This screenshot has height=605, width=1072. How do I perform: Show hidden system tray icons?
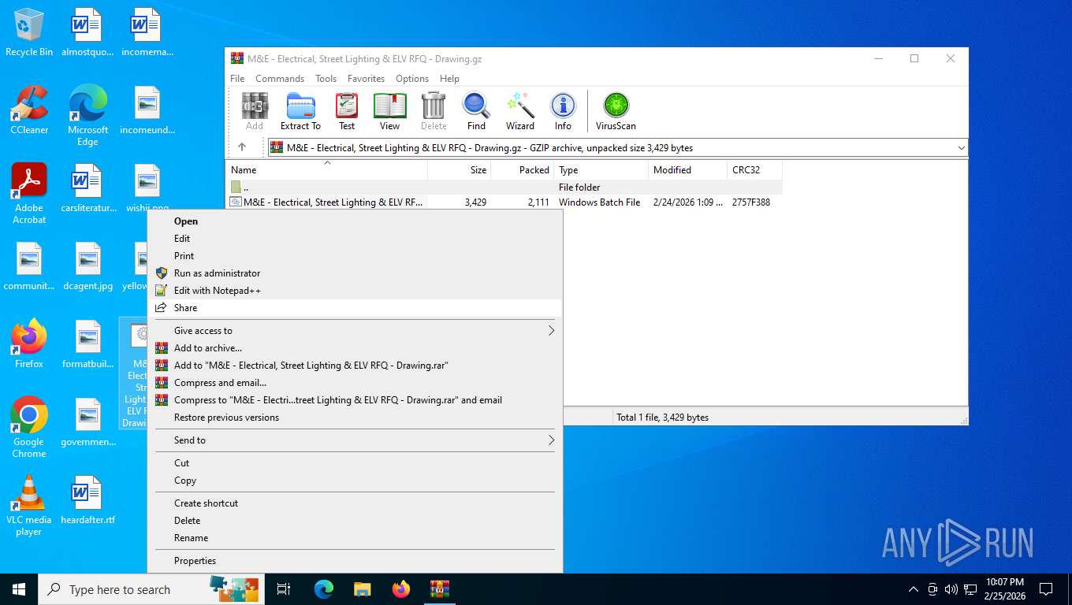[x=914, y=589]
